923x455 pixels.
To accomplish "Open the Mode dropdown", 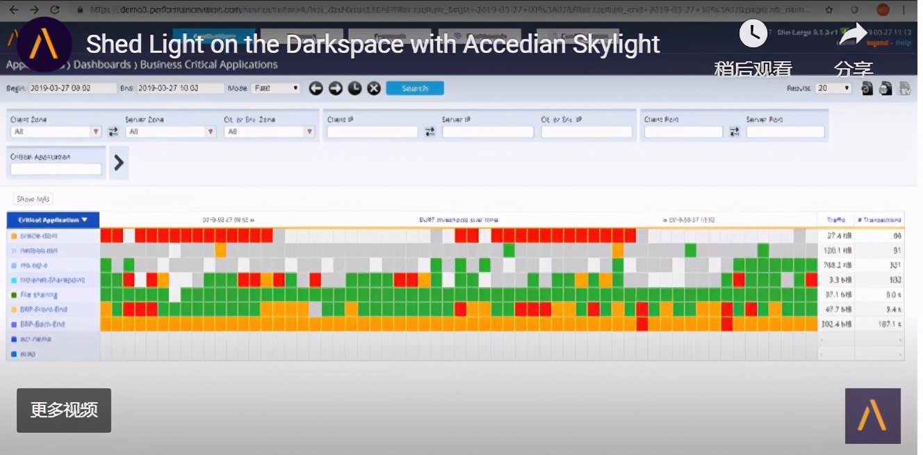I will pos(277,88).
